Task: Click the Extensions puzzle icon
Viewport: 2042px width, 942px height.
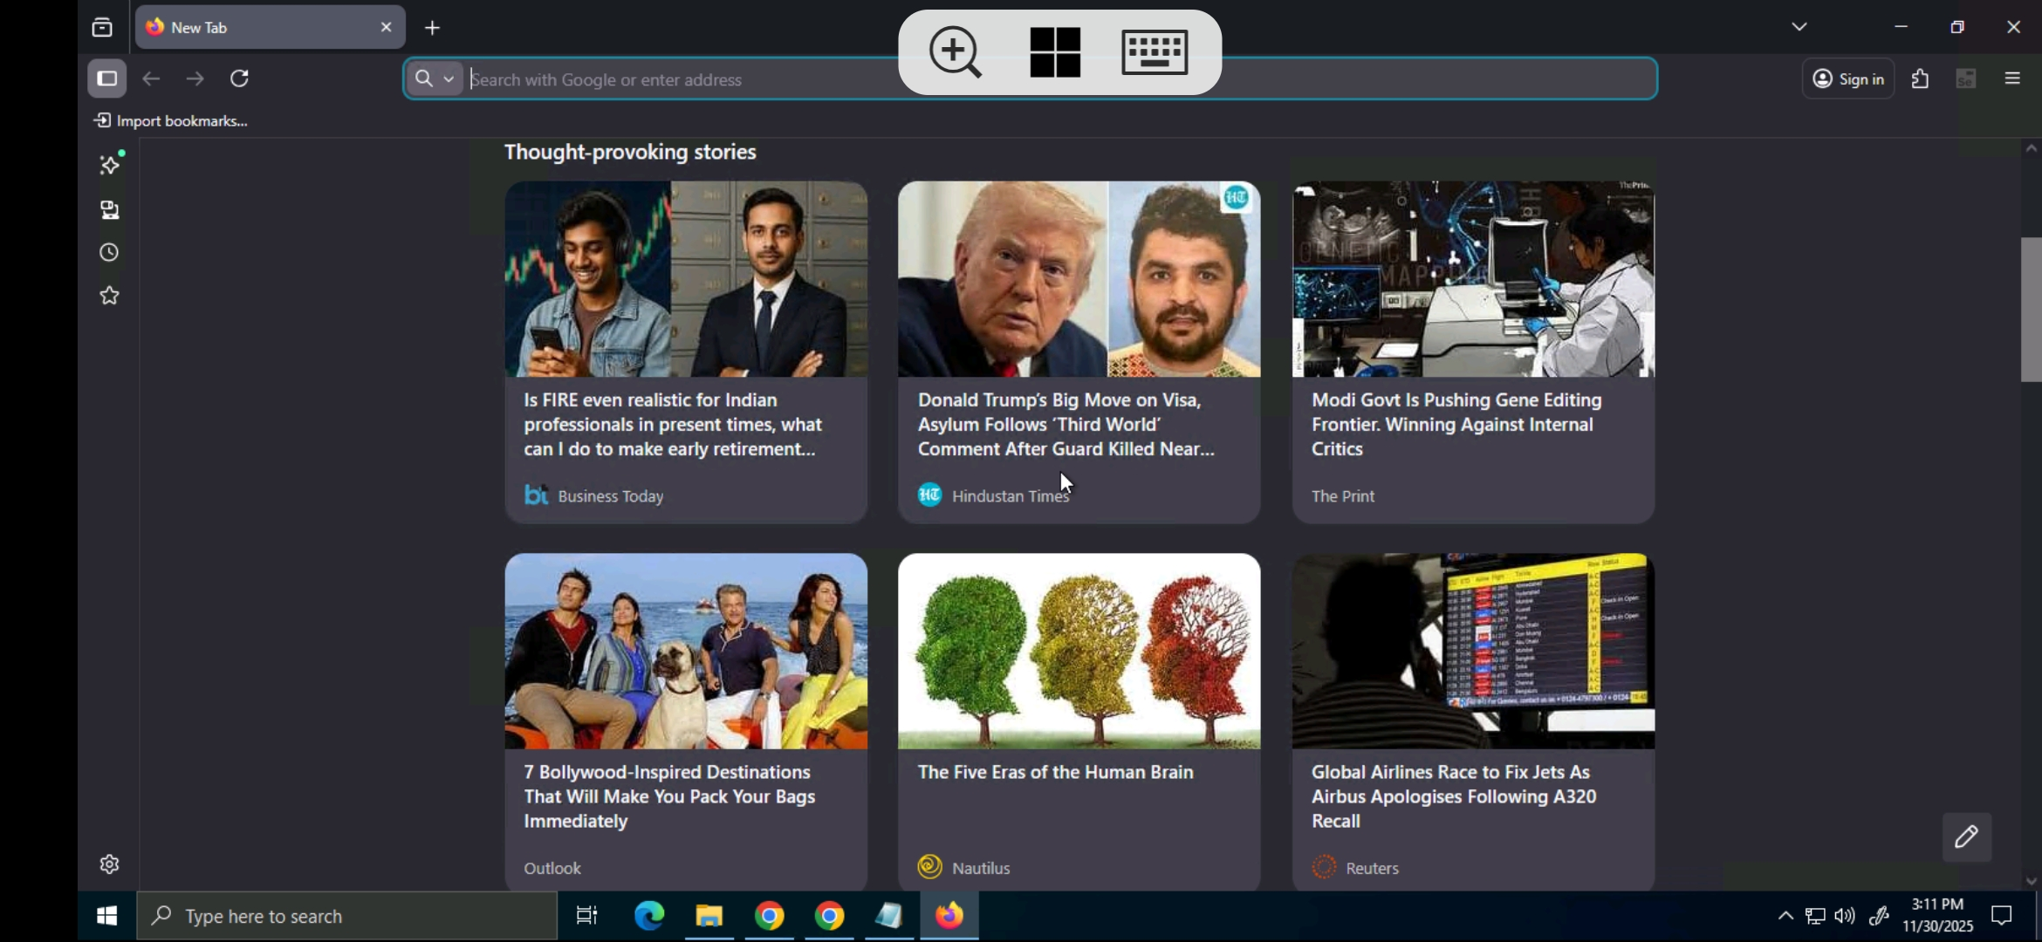Action: [x=1920, y=79]
